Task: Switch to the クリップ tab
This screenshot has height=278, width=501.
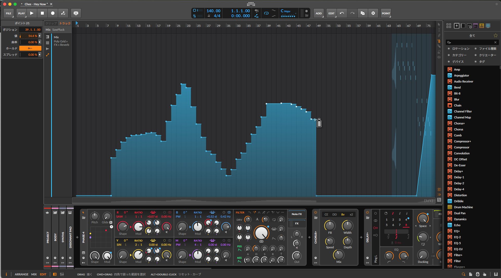Action: 51,23
